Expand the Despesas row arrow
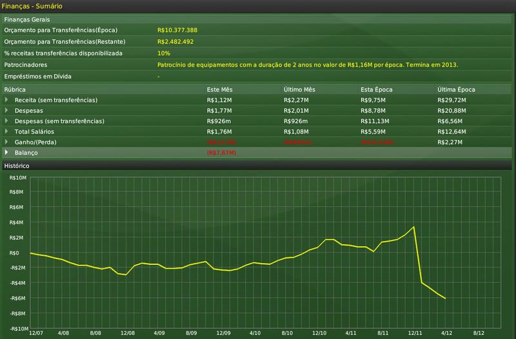 click(7, 110)
